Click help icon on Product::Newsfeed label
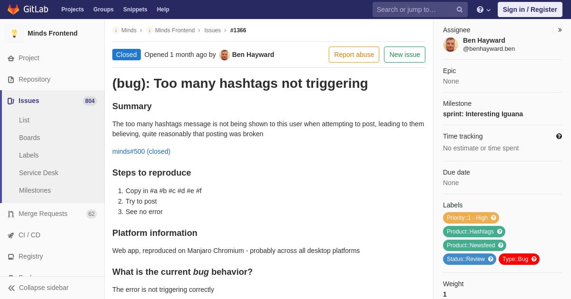571x299 pixels. click(501, 245)
